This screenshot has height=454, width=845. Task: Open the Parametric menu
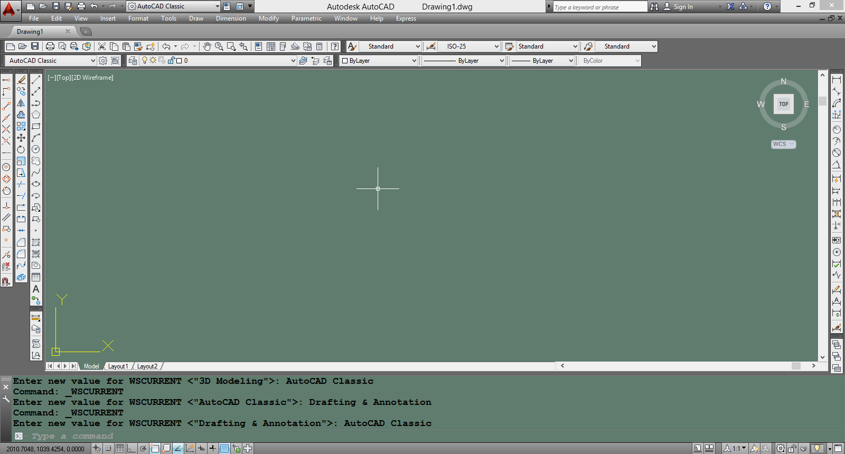click(306, 18)
